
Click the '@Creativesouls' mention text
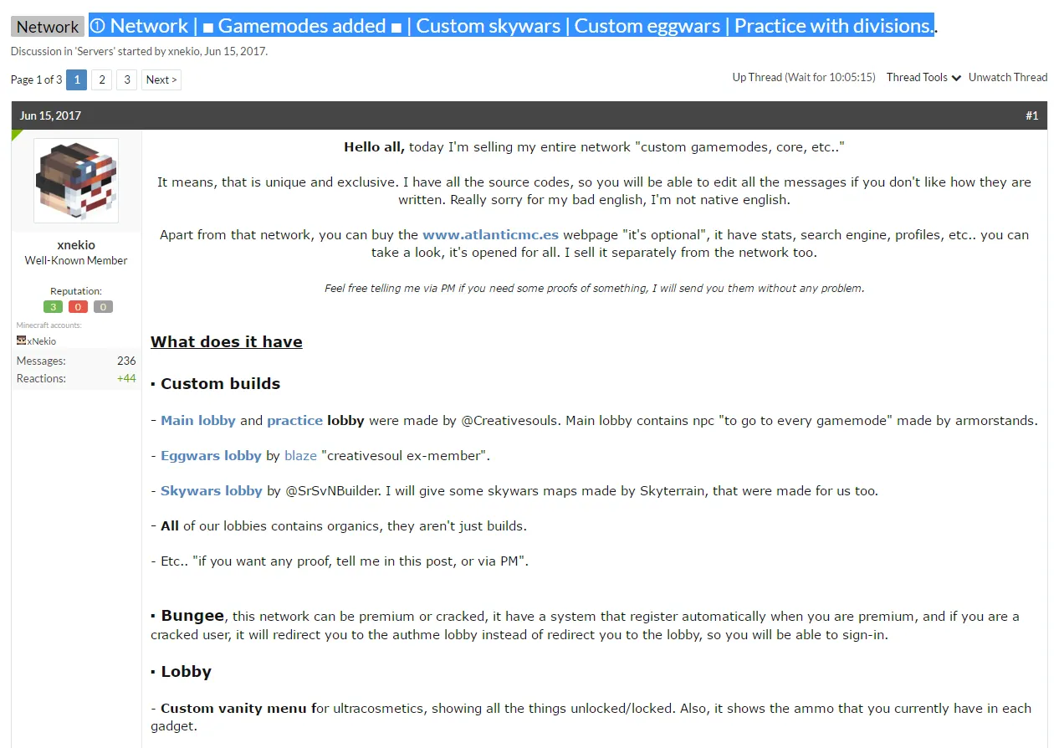click(510, 421)
